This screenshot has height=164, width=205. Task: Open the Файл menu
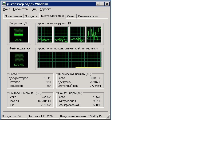click(6, 9)
